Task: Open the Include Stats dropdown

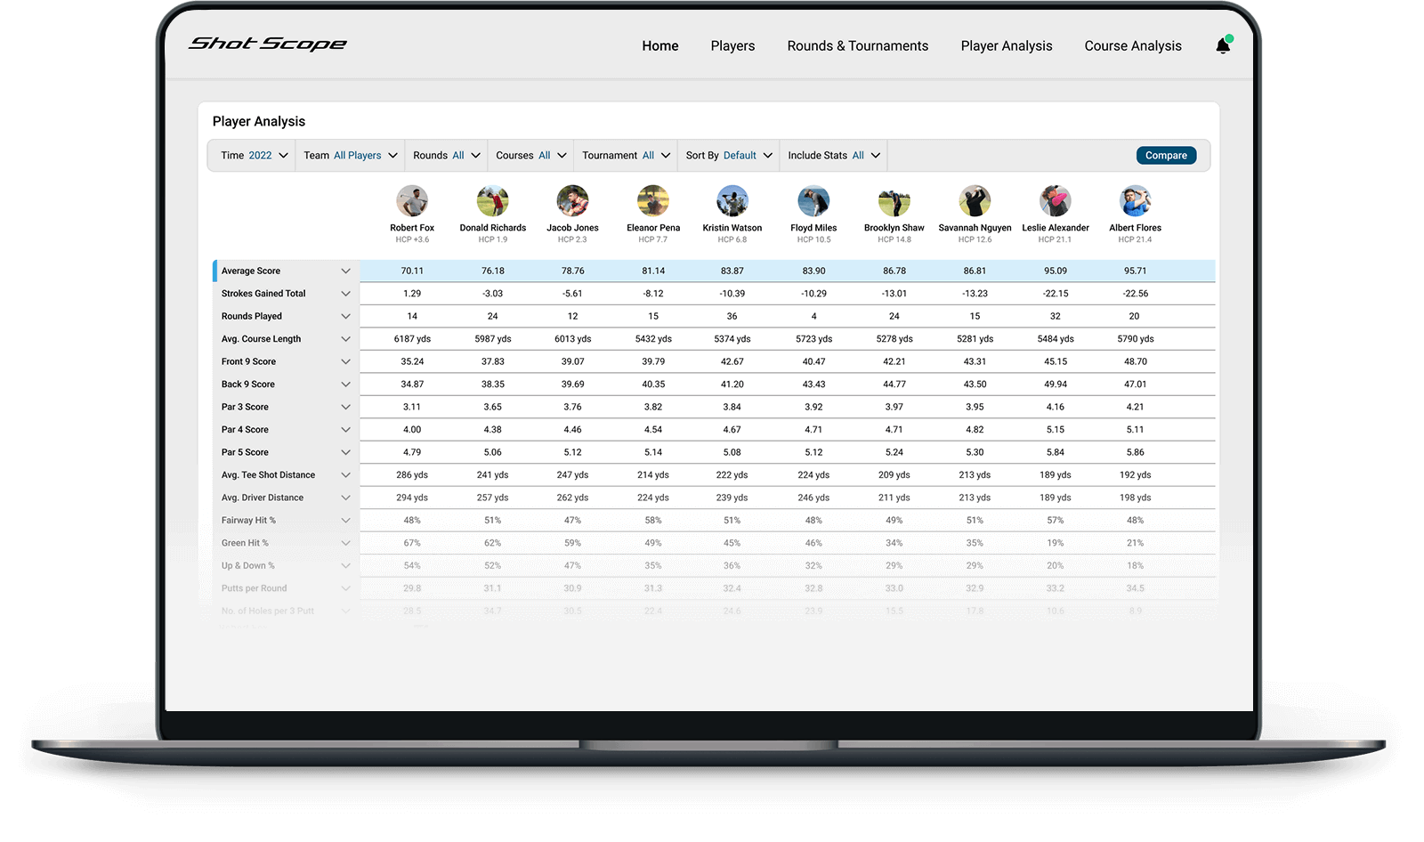Action: pyautogui.click(x=833, y=155)
